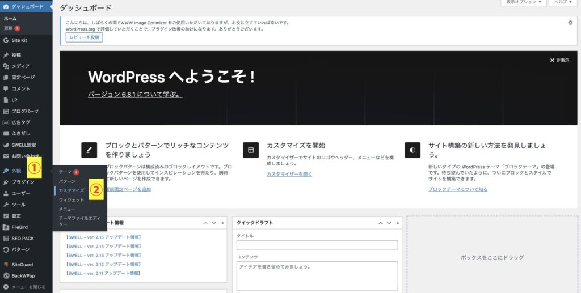
Task: Click the ふきだし balloon icon
Action: pyautogui.click(x=6, y=134)
